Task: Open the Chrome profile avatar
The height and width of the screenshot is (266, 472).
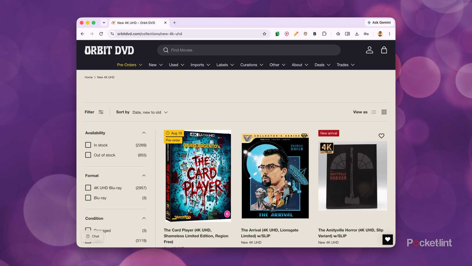Action: tap(380, 34)
